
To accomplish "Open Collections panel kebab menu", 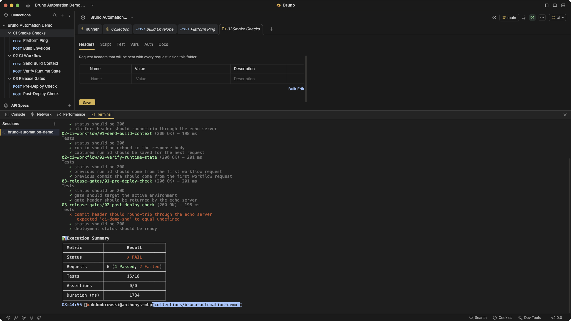I will pos(70,15).
